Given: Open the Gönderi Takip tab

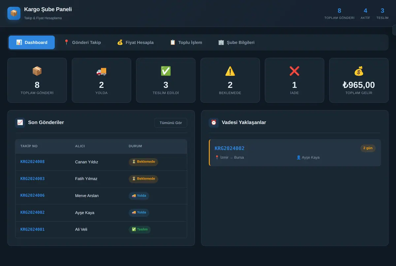Looking at the screenshot, I should tap(82, 42).
